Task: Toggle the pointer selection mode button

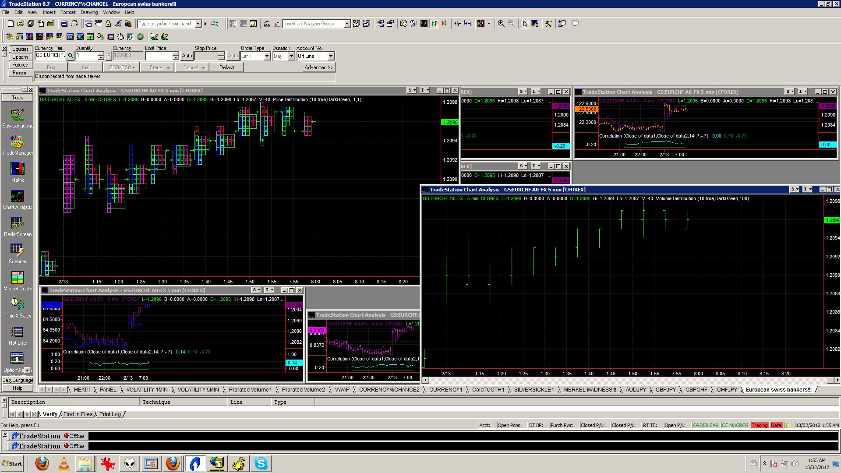Action: pyautogui.click(x=525, y=24)
